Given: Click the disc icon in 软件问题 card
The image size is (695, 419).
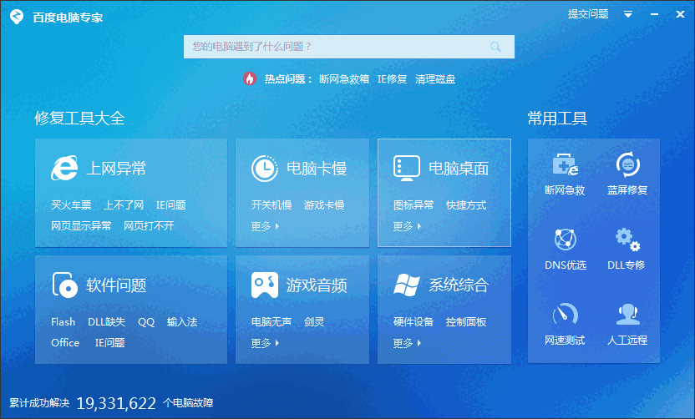Looking at the screenshot, I should pos(64,285).
